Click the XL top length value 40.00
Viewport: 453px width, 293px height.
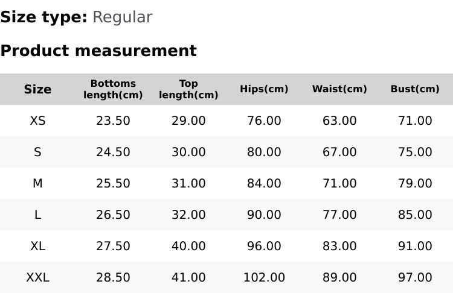tap(188, 246)
